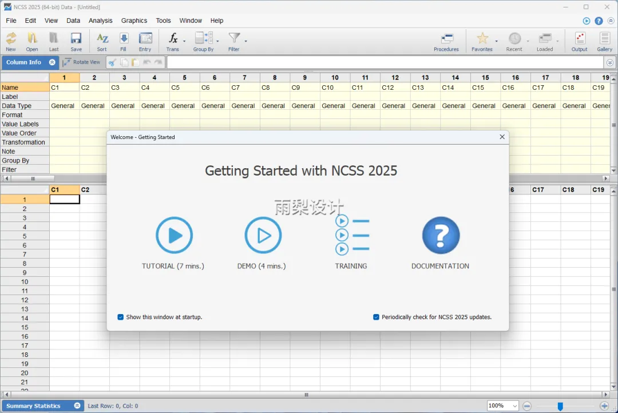Open the Procedures navigator icon
This screenshot has height=413, width=618.
pos(446,41)
